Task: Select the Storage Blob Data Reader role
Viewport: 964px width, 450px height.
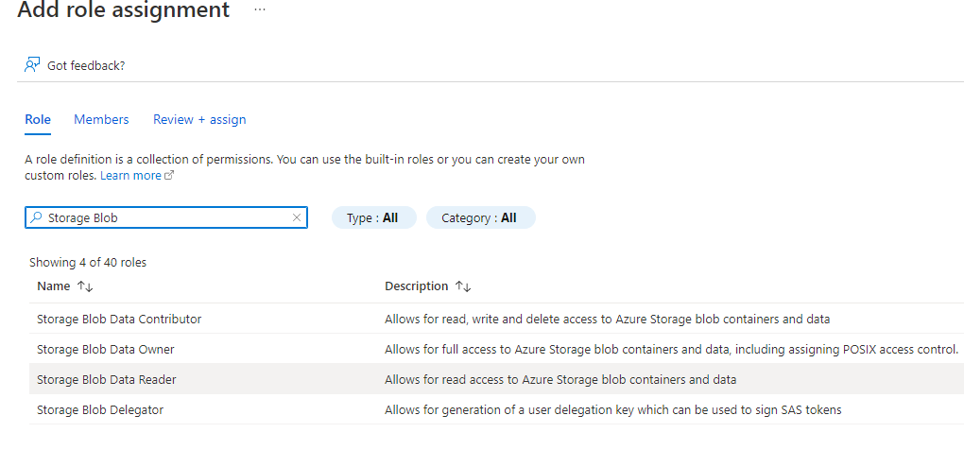Action: (x=107, y=379)
